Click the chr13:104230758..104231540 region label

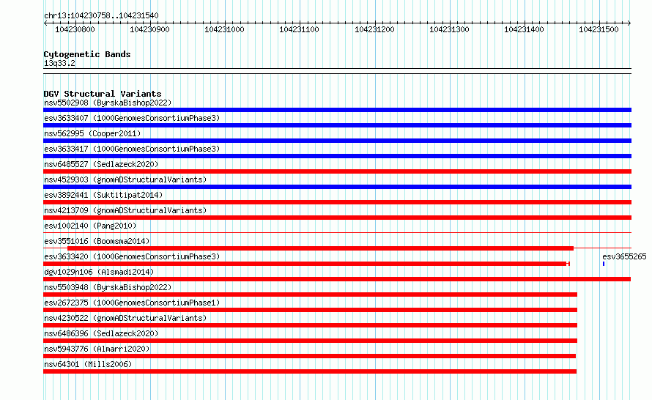(101, 15)
